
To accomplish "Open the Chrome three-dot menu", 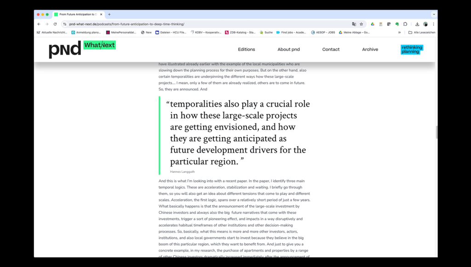I will (x=433, y=24).
